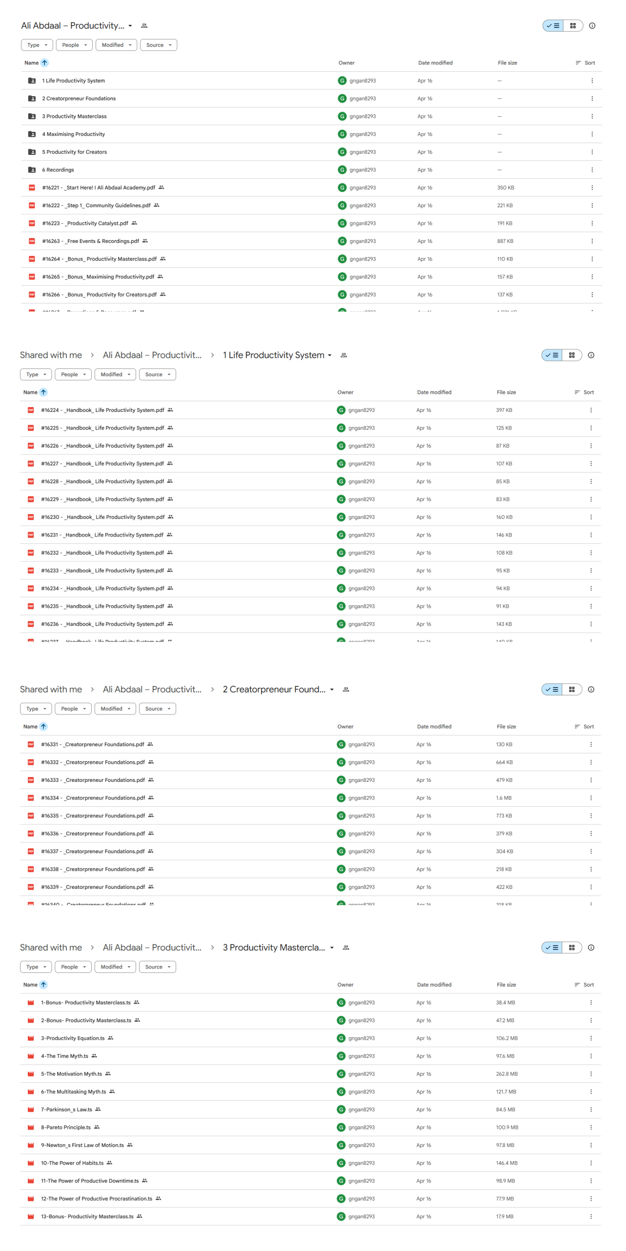
Task: Click PDF icon of #16331 Creatorpreneur Foundations.pdf
Action: tap(31, 744)
